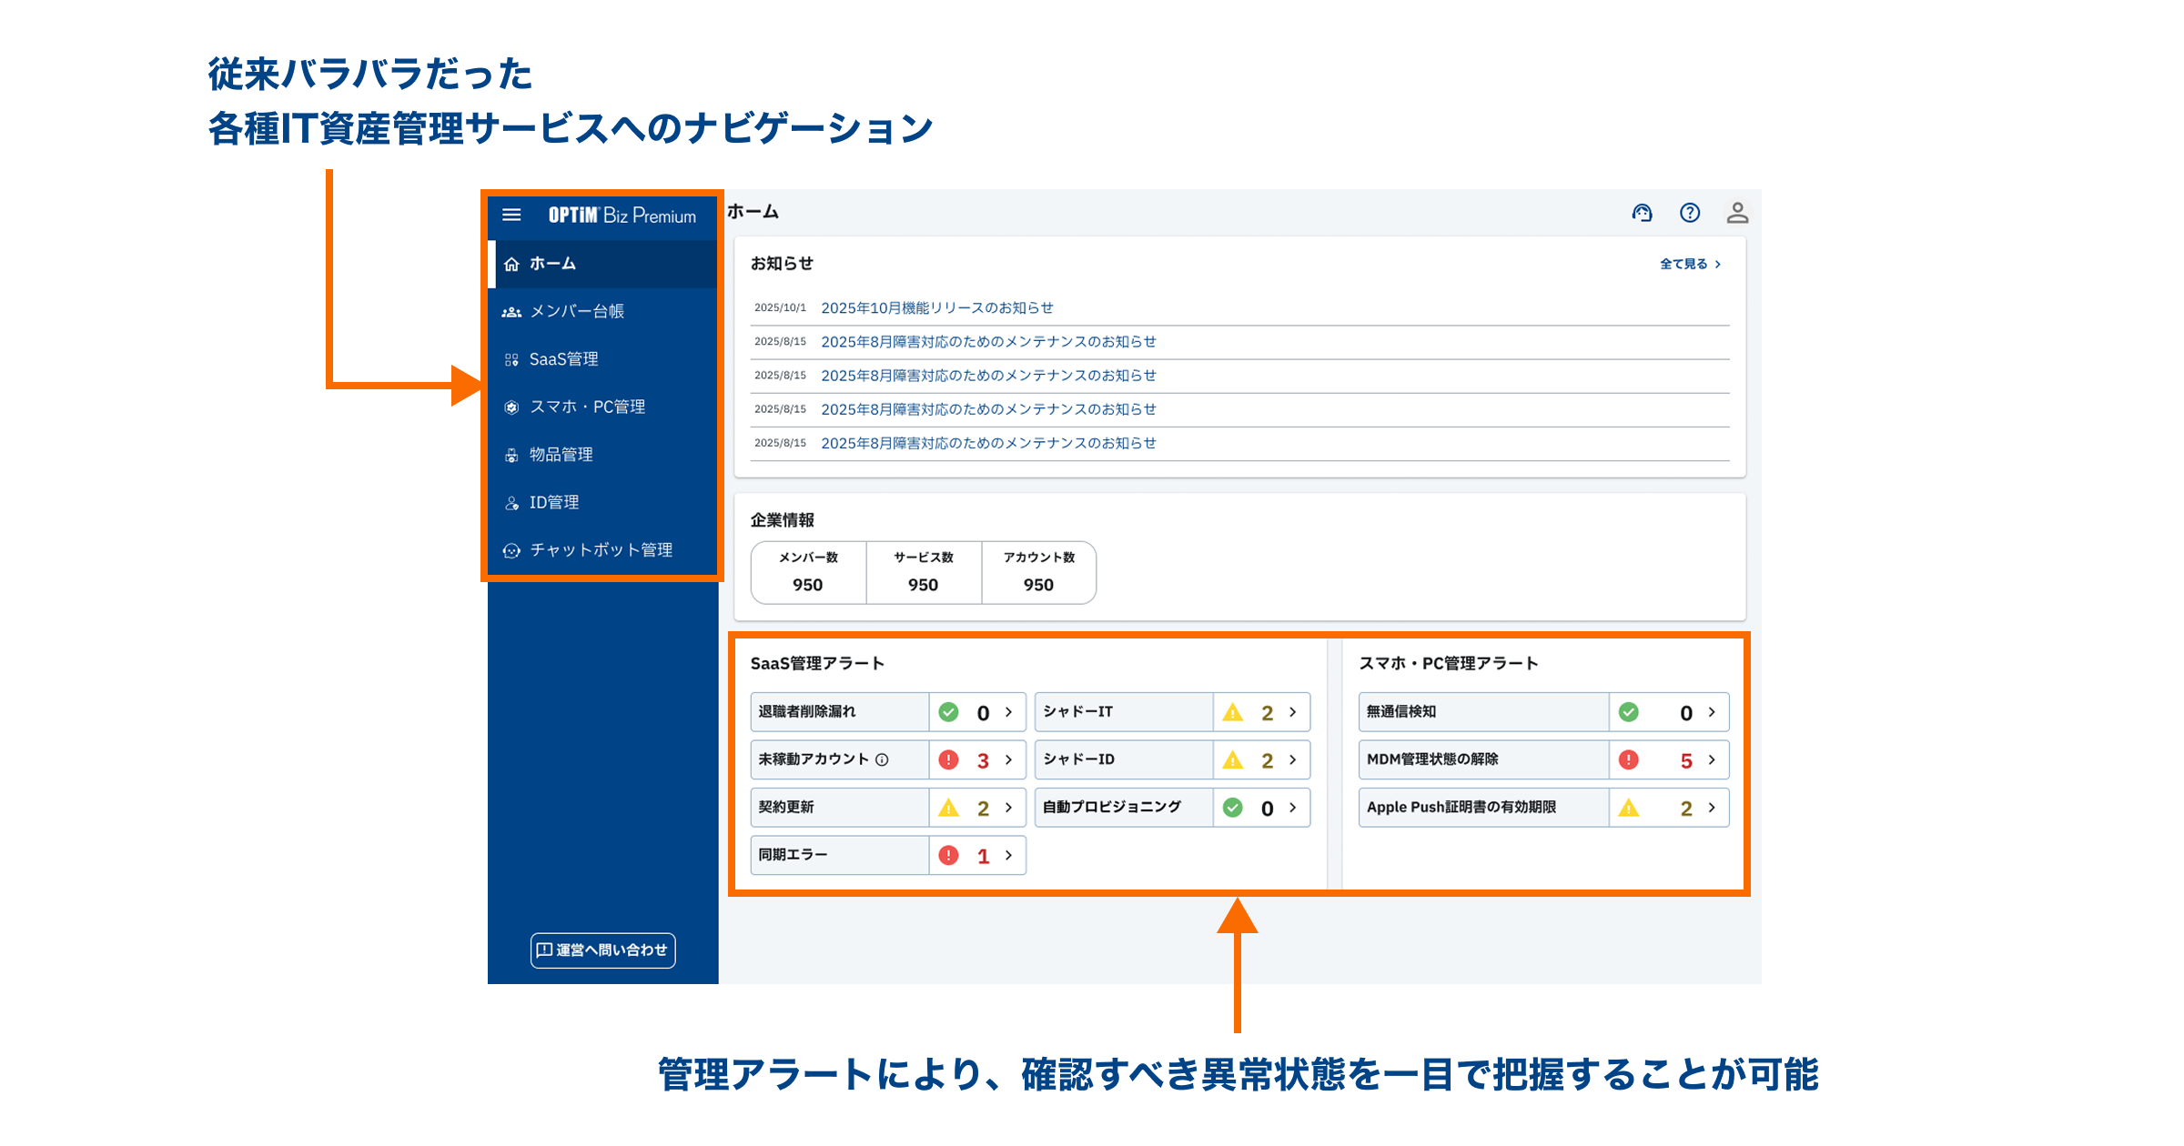Expand the MDM管理状態の解除 alert chevron

(1712, 760)
